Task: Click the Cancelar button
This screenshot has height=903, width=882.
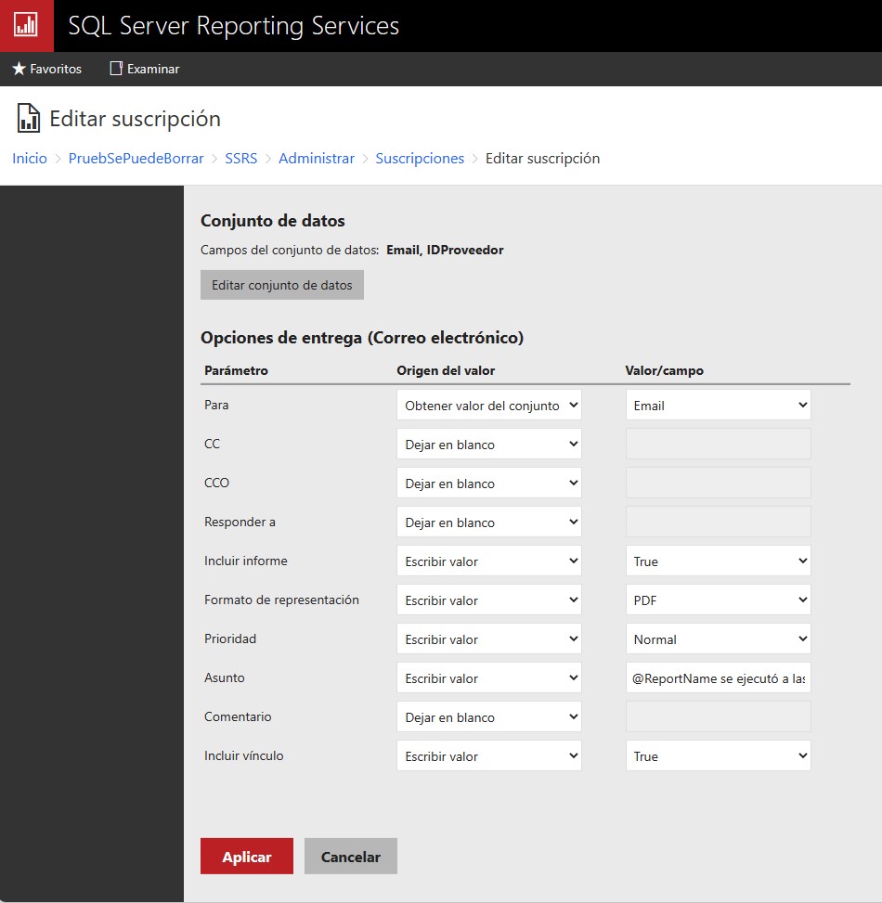Action: 350,857
